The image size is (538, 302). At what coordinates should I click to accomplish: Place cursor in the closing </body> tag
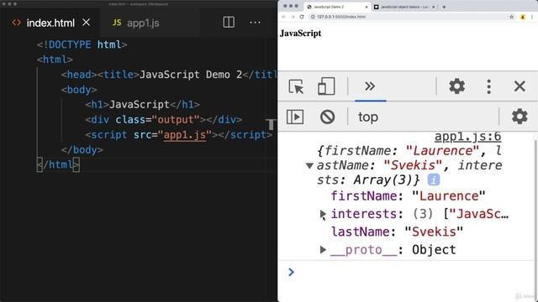pos(82,150)
